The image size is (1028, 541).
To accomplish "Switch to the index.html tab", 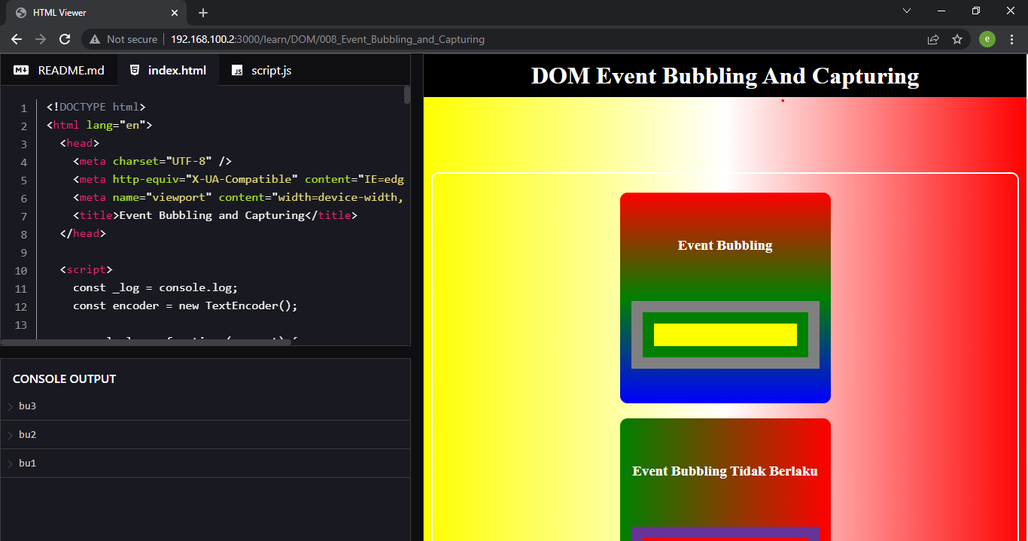I will 168,70.
